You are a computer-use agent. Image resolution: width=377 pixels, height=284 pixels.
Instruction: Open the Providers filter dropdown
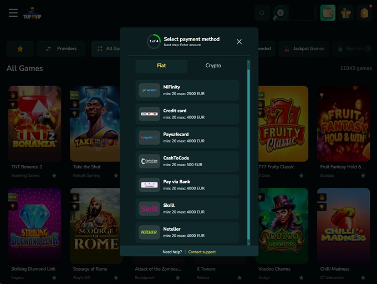click(x=61, y=49)
